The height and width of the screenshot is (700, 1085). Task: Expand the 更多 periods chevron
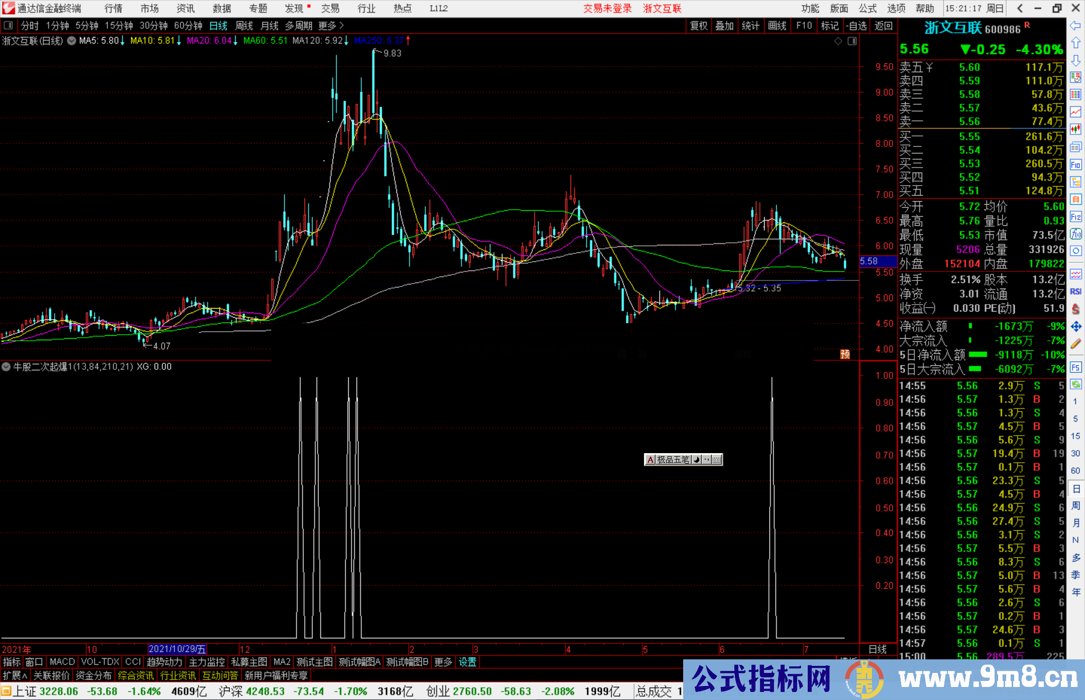tap(342, 26)
